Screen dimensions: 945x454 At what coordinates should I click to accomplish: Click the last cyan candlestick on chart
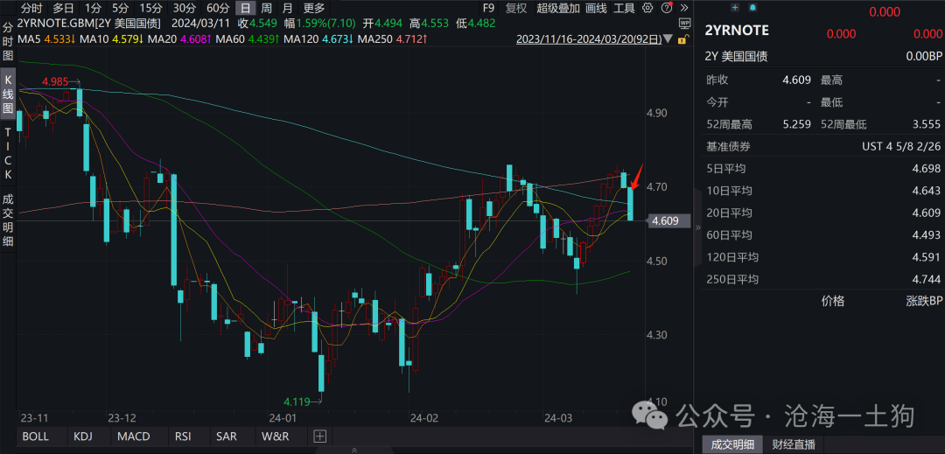631,204
